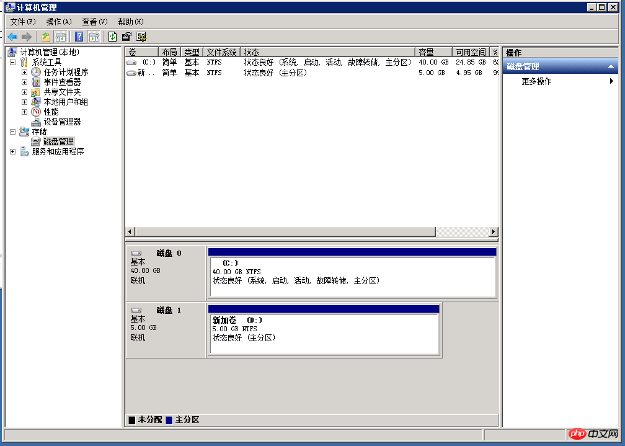Select 任务计划程序 label in the tree
The height and width of the screenshot is (446, 625).
pyautogui.click(x=66, y=72)
